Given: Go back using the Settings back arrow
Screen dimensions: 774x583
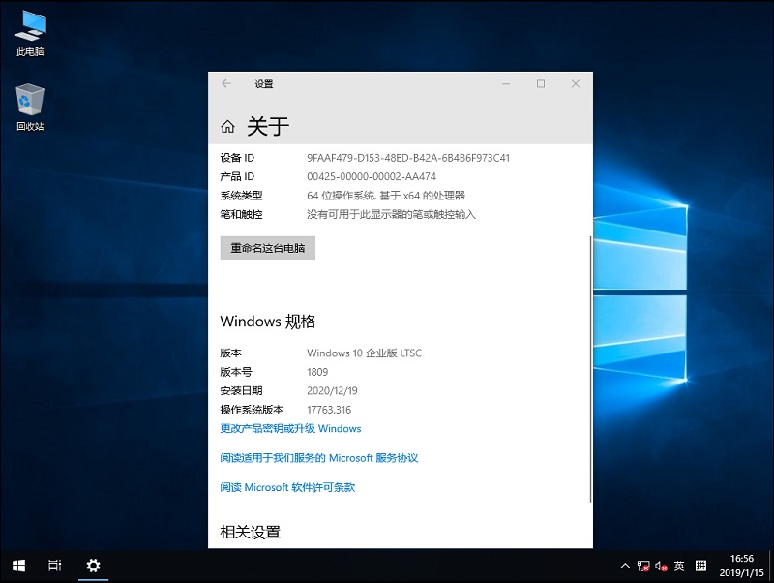Looking at the screenshot, I should [226, 84].
